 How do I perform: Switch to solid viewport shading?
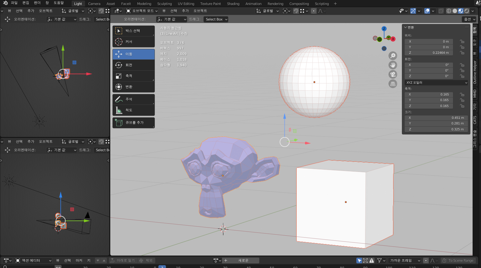click(455, 11)
